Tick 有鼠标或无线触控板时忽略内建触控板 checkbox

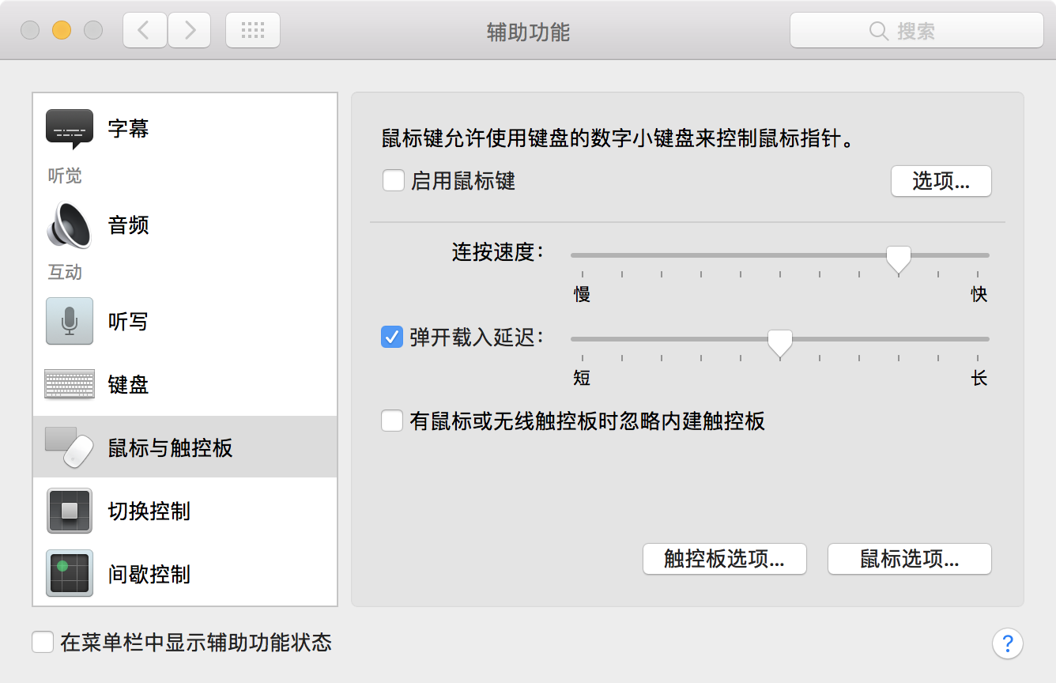(392, 421)
